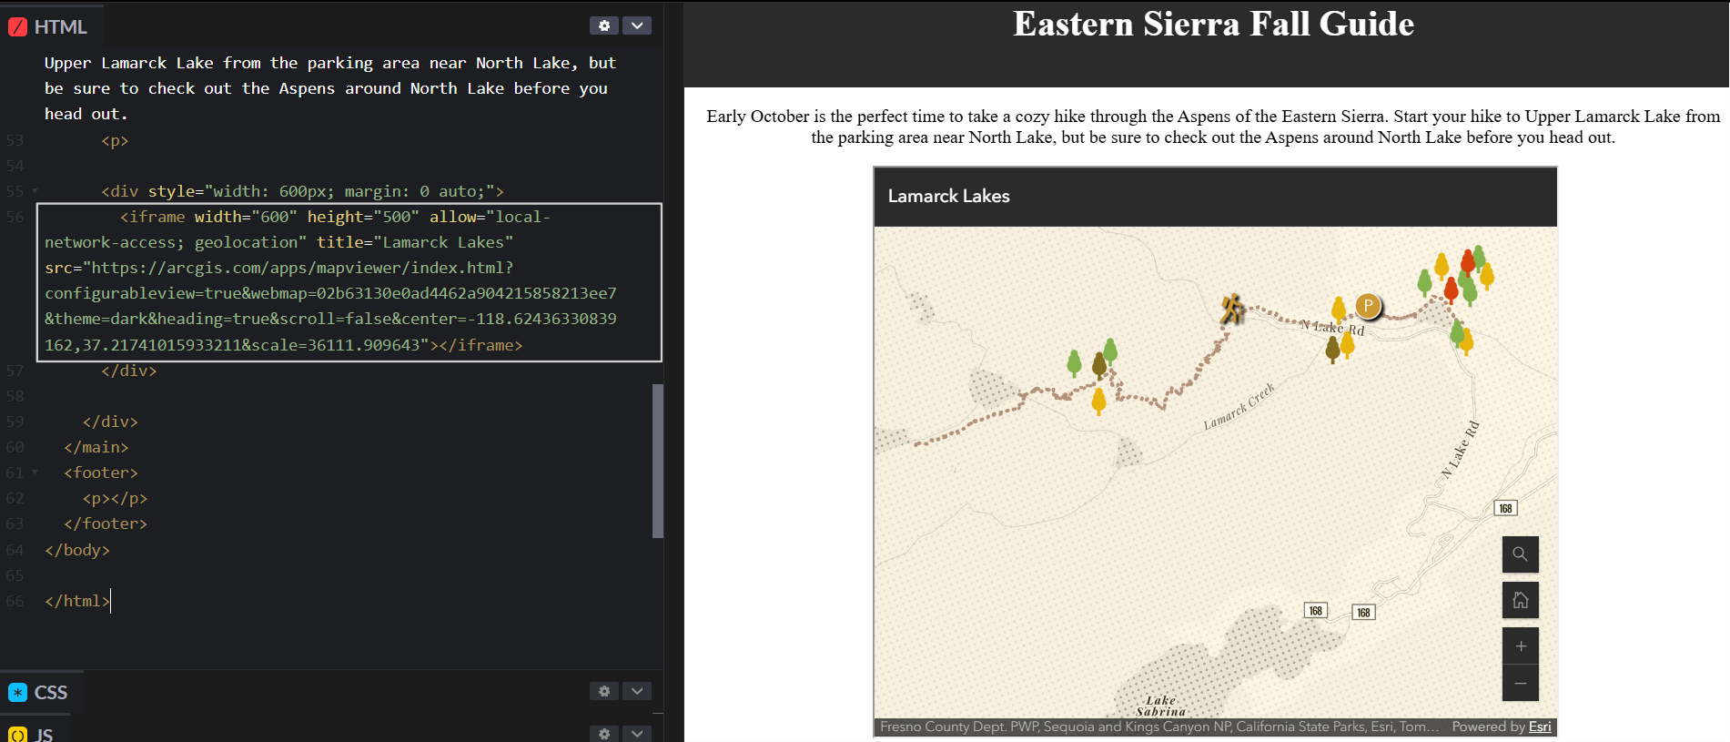The image size is (1730, 742).
Task: Click the map attribution text bar
Action: [x=1215, y=727]
